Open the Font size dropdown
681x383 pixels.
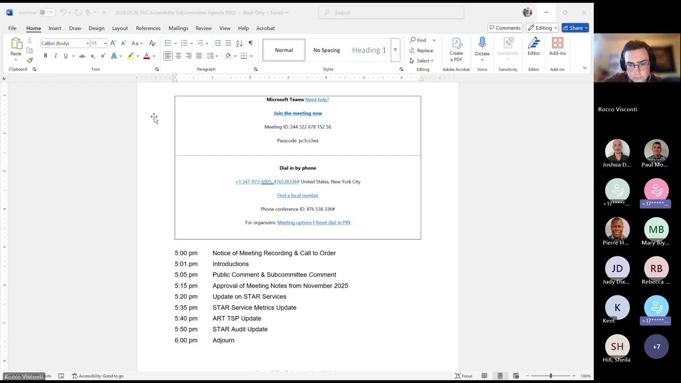(x=105, y=44)
